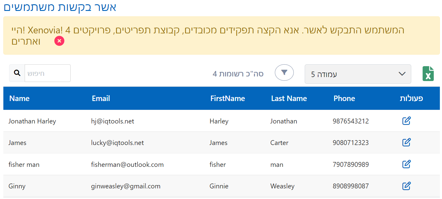
Task: Edit the fisher man user request
Action: point(406,164)
